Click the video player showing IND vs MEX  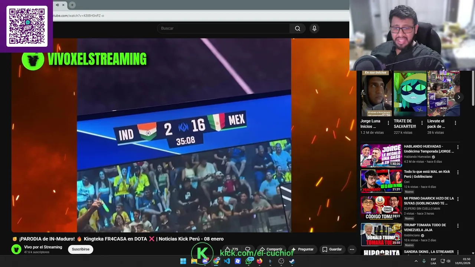point(184,135)
